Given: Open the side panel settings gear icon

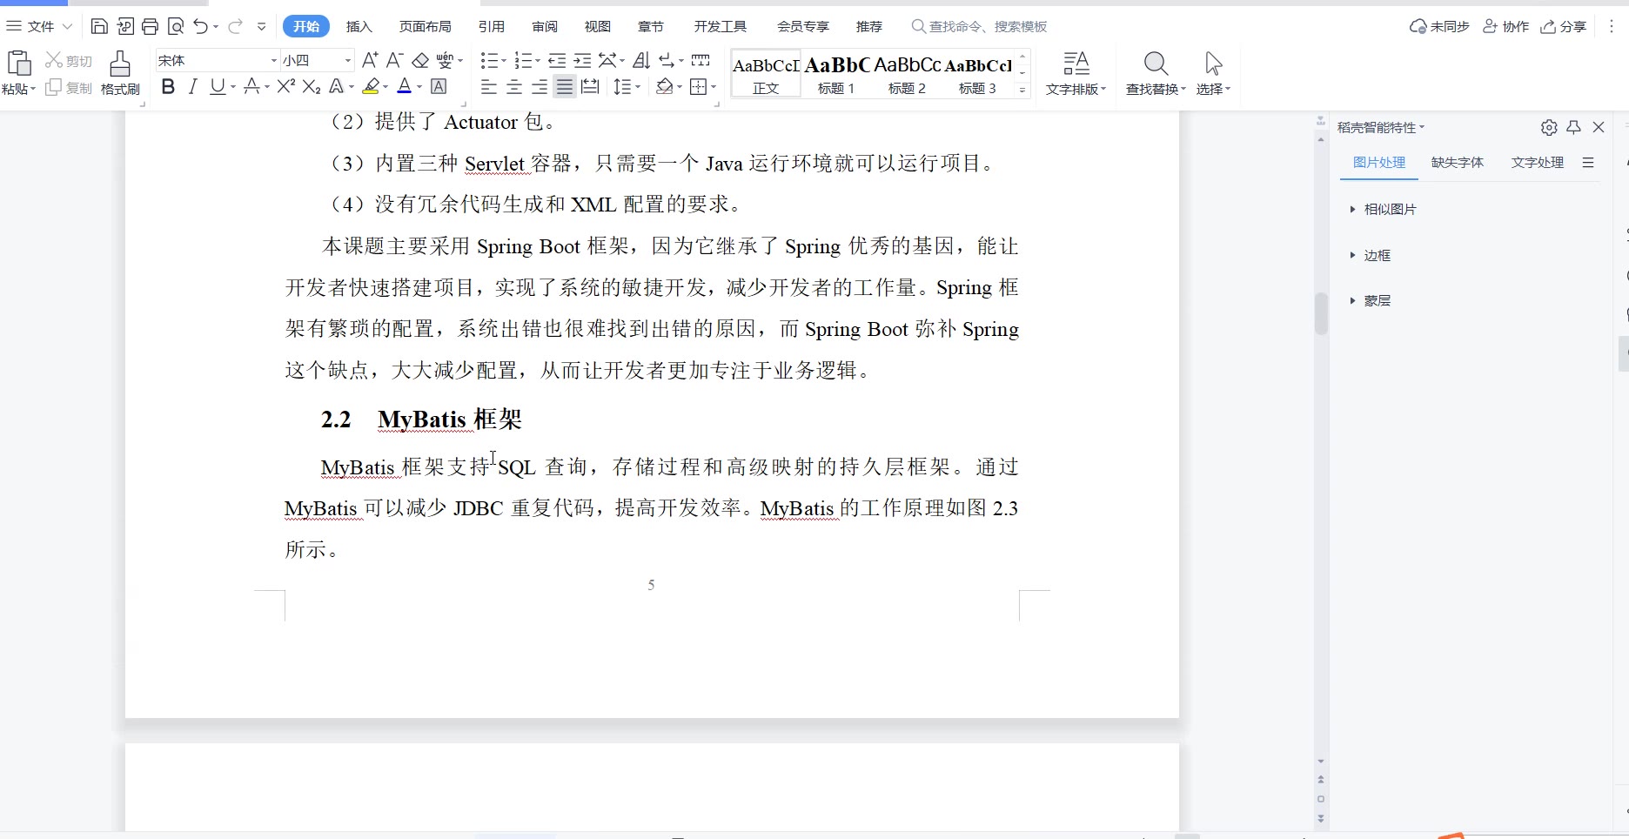Looking at the screenshot, I should 1549,127.
